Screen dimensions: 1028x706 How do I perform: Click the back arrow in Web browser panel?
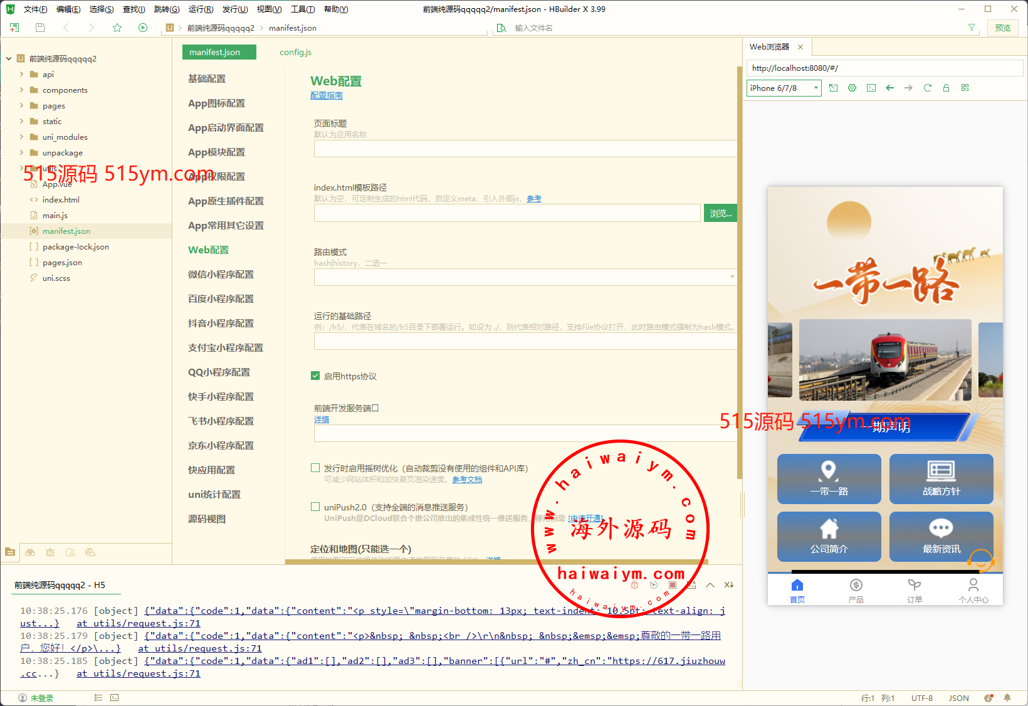pyautogui.click(x=889, y=88)
